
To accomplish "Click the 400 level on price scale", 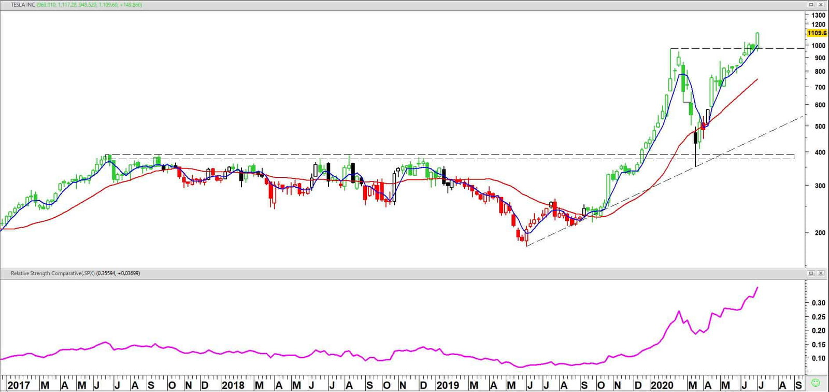I will tap(820, 152).
